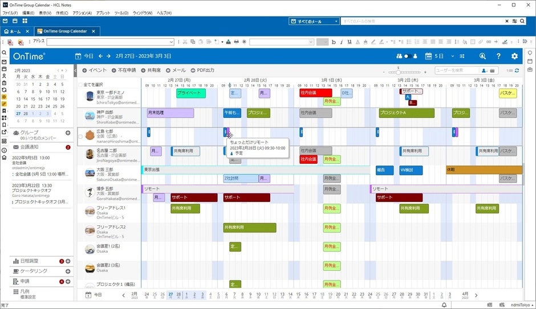Click the PDF出力 button
536x309 pixels.
tap(202, 70)
